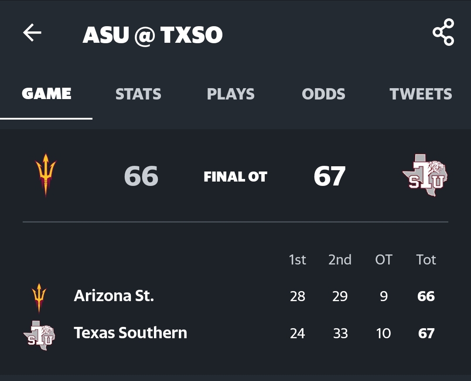
Task: Tap the large Texas Southern tiger logo
Action: pos(425,175)
